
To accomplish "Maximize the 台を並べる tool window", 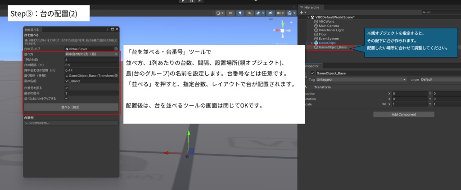I will 112,29.
